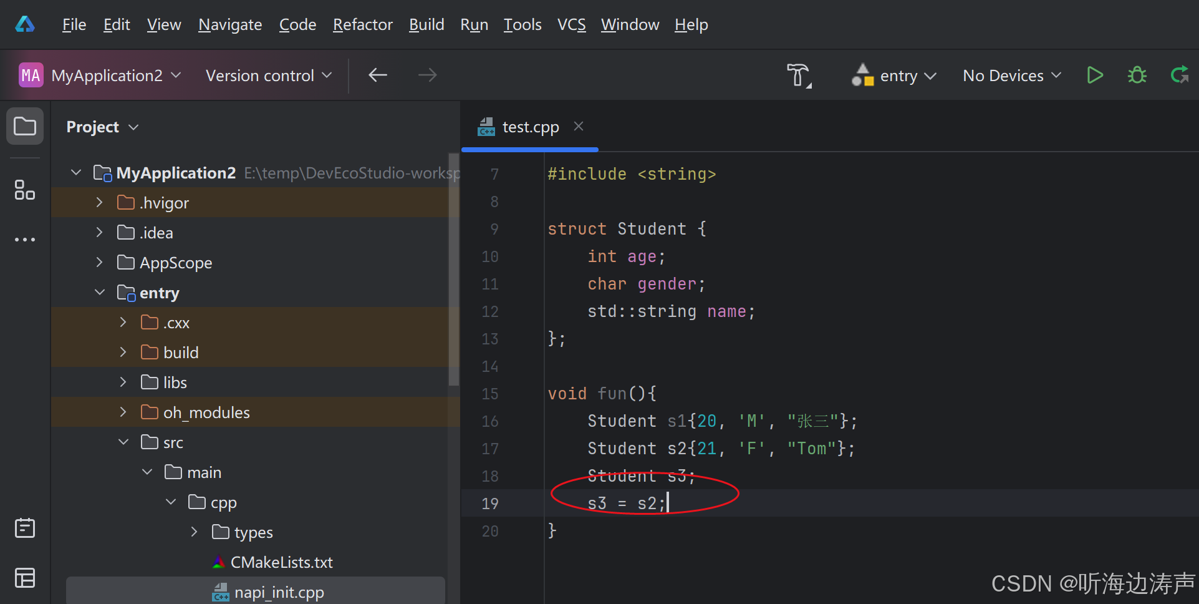The image size is (1199, 604).
Task: Expand the .idea folder
Action: point(100,232)
